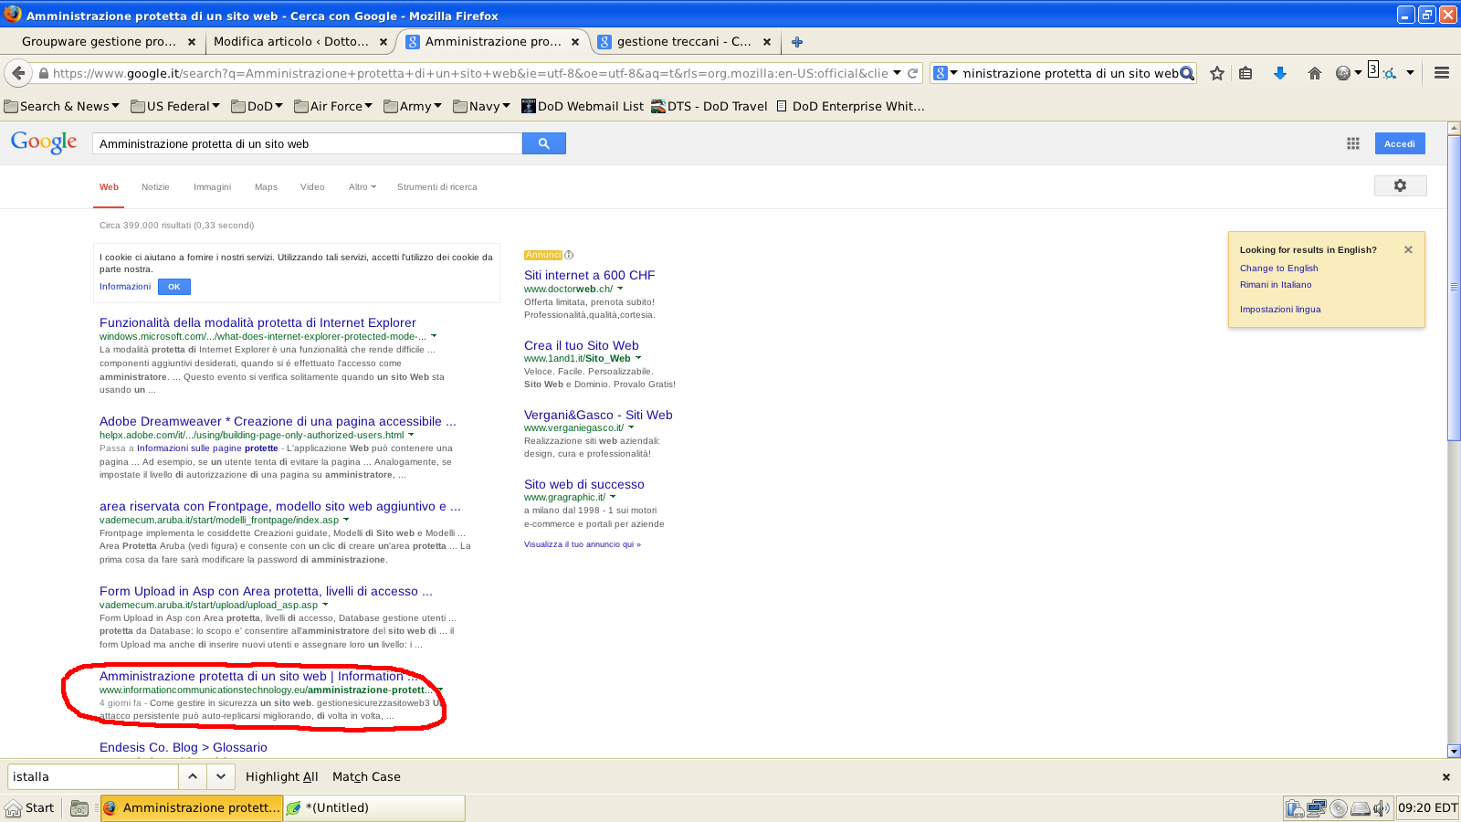
Task: Click the file manager taskbar icon
Action: (x=79, y=807)
